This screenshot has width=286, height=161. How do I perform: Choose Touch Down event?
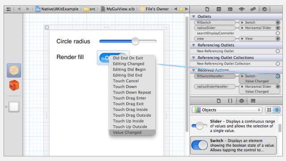[x=132, y=87]
